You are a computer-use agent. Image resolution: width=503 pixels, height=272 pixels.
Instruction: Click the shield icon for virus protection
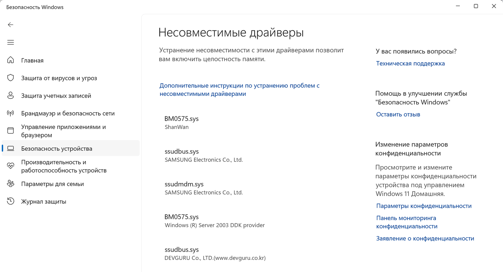(x=10, y=78)
